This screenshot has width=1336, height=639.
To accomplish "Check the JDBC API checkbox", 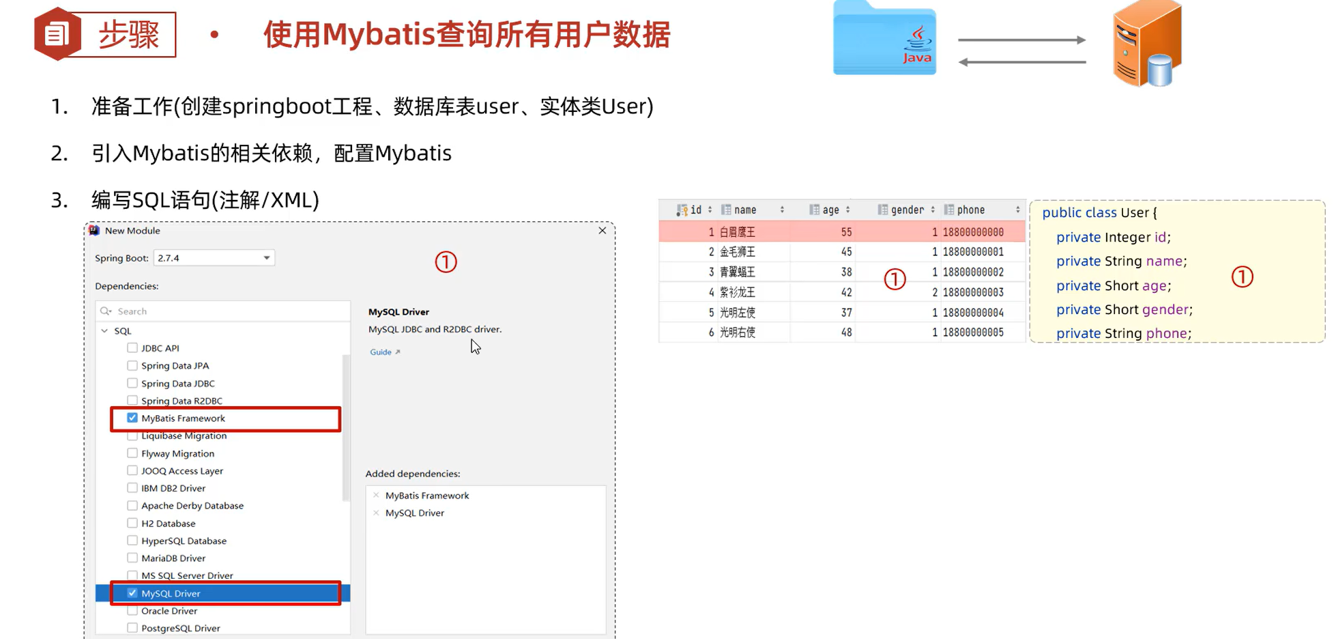I will (x=132, y=348).
